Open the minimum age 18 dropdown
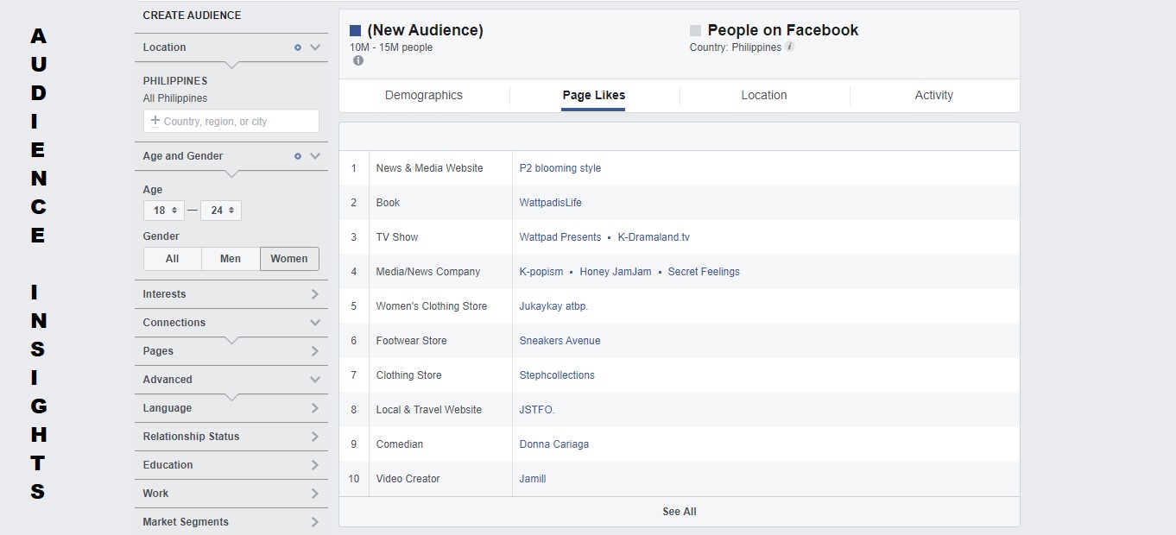 [164, 211]
